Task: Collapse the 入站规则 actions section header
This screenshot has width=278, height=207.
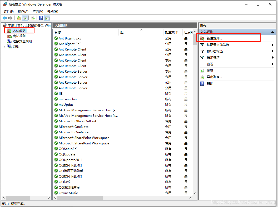Action: click(272, 32)
